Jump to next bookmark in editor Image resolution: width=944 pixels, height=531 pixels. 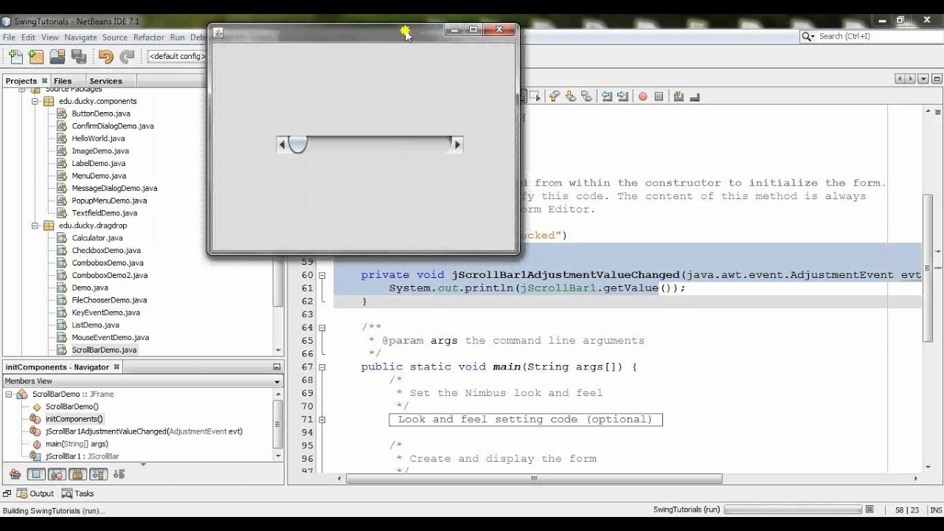click(571, 96)
